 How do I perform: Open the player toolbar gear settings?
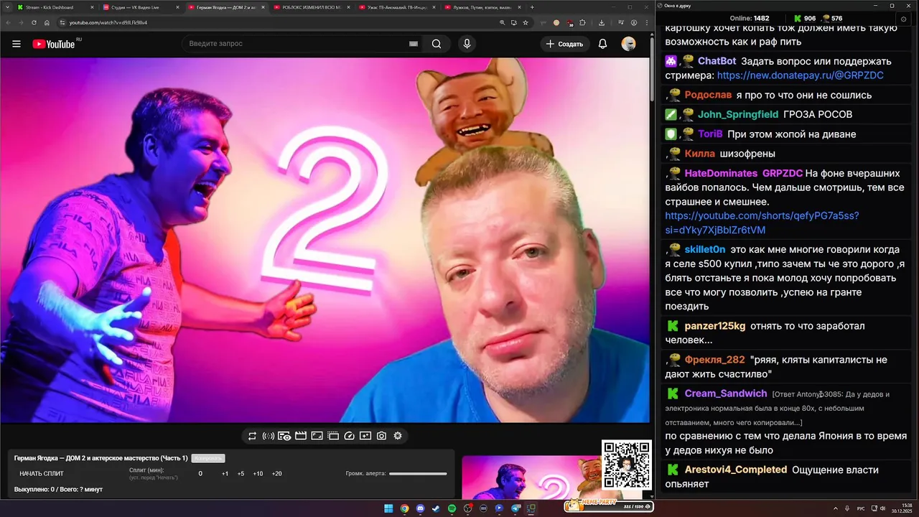coord(398,436)
